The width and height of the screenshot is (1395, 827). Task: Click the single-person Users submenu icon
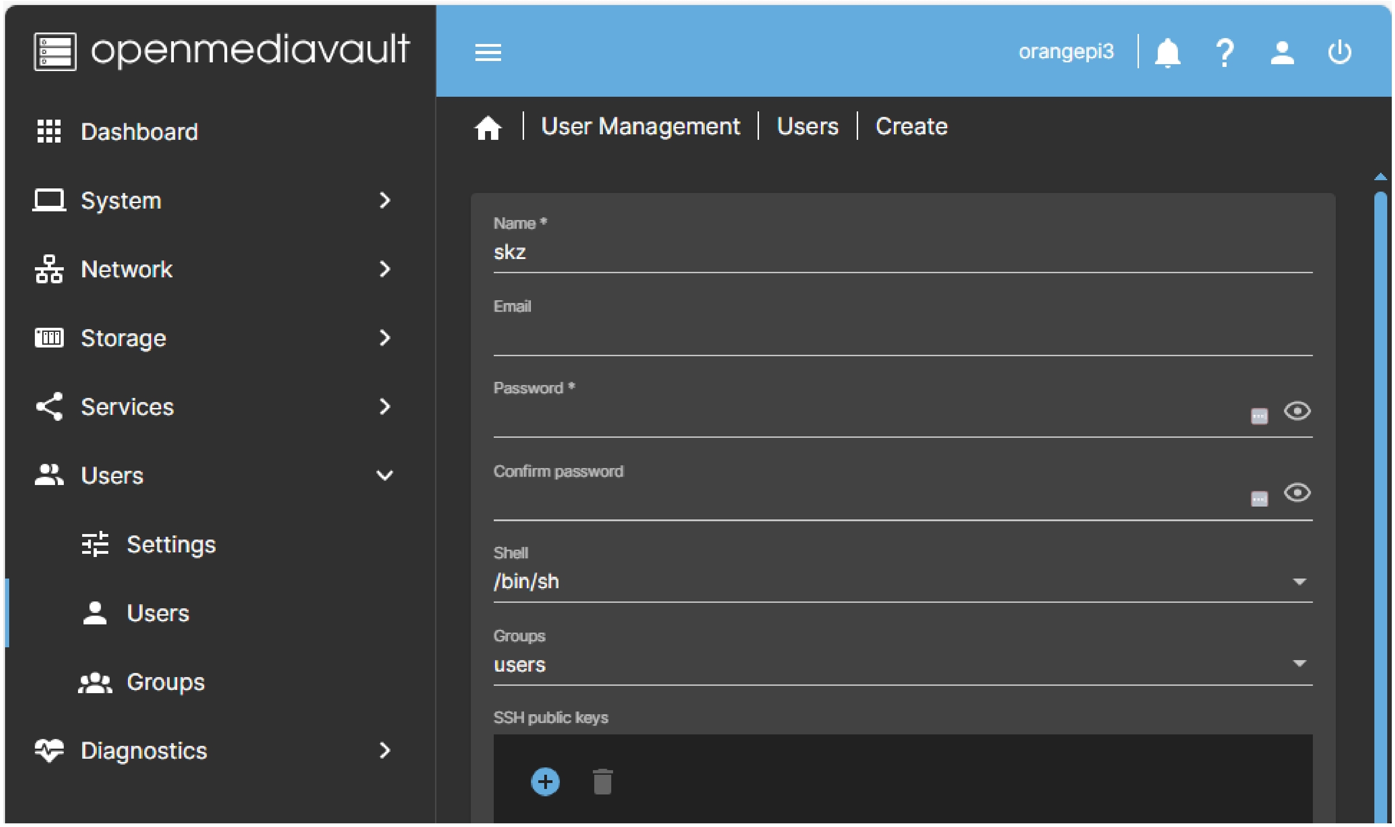click(x=95, y=613)
